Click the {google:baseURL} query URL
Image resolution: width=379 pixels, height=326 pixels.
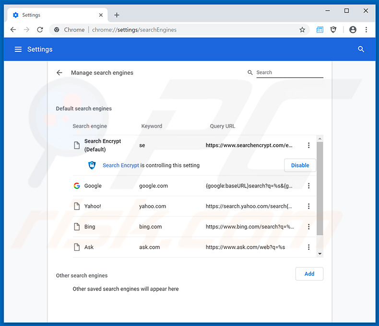(249, 186)
